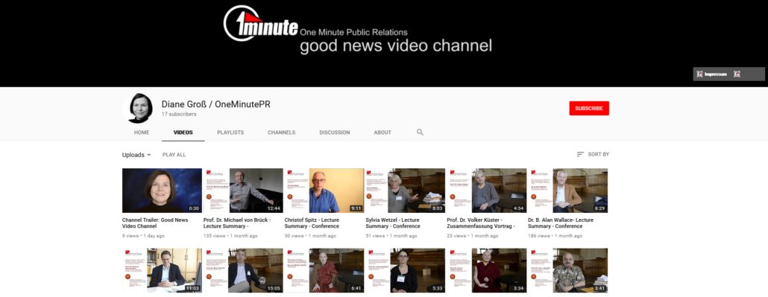Play the second-row 3:34 video thumbnail
The width and height of the screenshot is (768, 297).
tap(486, 271)
